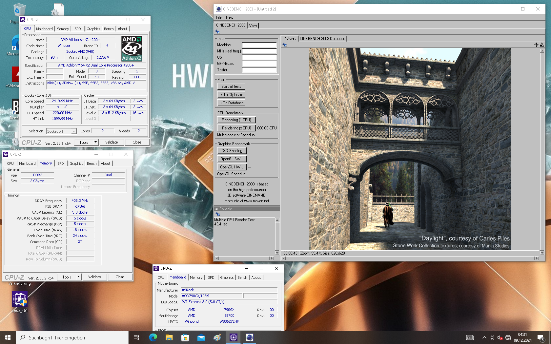The width and height of the screenshot is (551, 344).
Task: Click the Daylight rendered picture
Action: 410,149
